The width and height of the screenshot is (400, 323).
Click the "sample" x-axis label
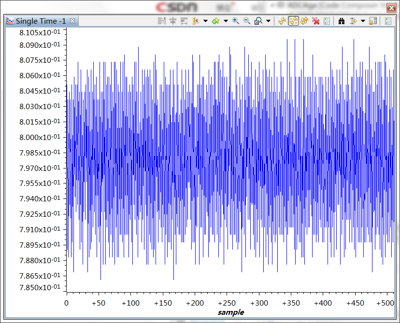(230, 312)
